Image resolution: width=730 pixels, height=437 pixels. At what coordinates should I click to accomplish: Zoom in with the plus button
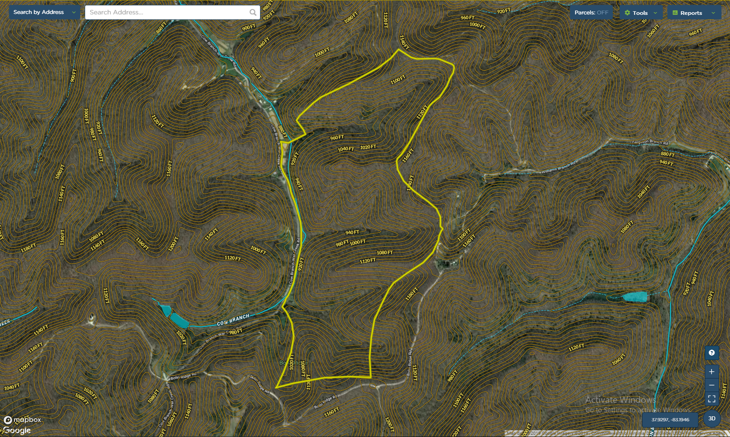[712, 372]
